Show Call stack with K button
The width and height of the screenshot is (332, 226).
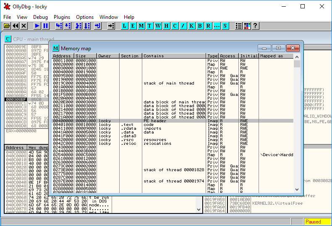click(191, 26)
